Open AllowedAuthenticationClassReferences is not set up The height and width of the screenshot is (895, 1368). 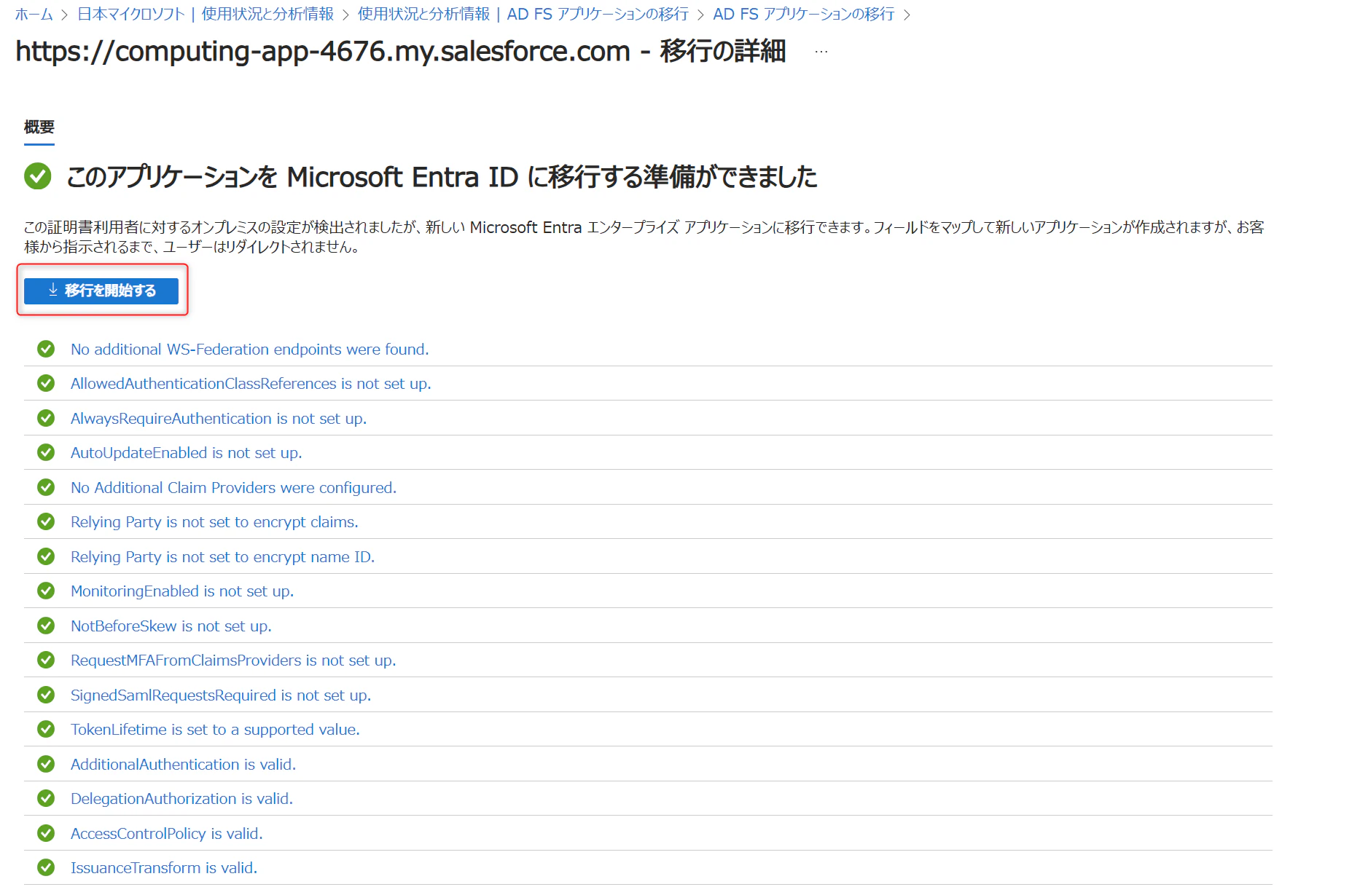251,384
